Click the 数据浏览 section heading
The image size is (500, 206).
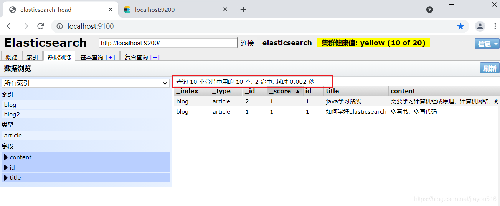18,69
